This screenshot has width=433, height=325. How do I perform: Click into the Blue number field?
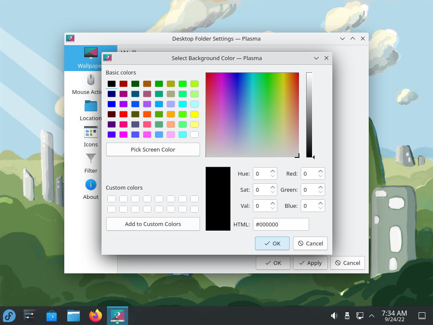[309, 206]
